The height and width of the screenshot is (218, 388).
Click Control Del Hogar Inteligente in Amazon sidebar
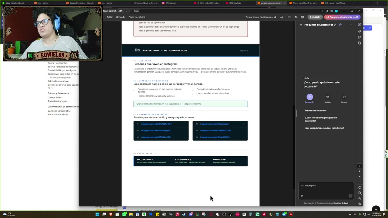tap(62, 70)
